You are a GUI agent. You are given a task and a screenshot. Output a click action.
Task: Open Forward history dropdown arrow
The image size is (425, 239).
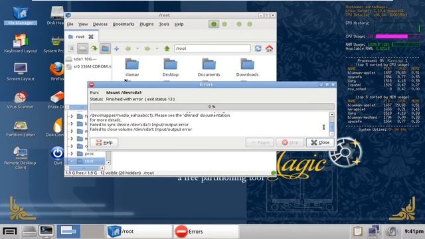157,48
